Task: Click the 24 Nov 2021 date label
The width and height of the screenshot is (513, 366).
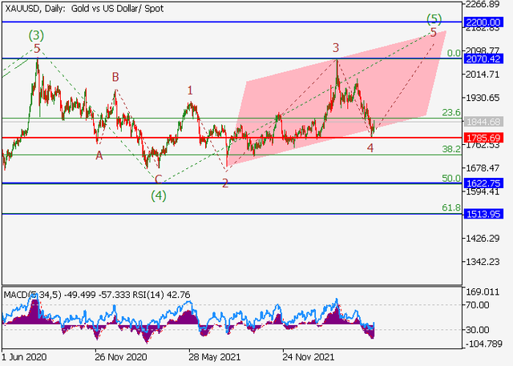Action: (308, 357)
